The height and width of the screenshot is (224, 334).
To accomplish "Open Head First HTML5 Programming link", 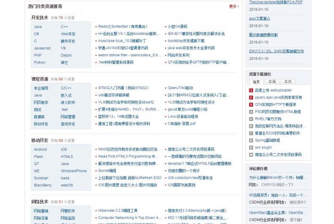I will (x=128, y=156).
